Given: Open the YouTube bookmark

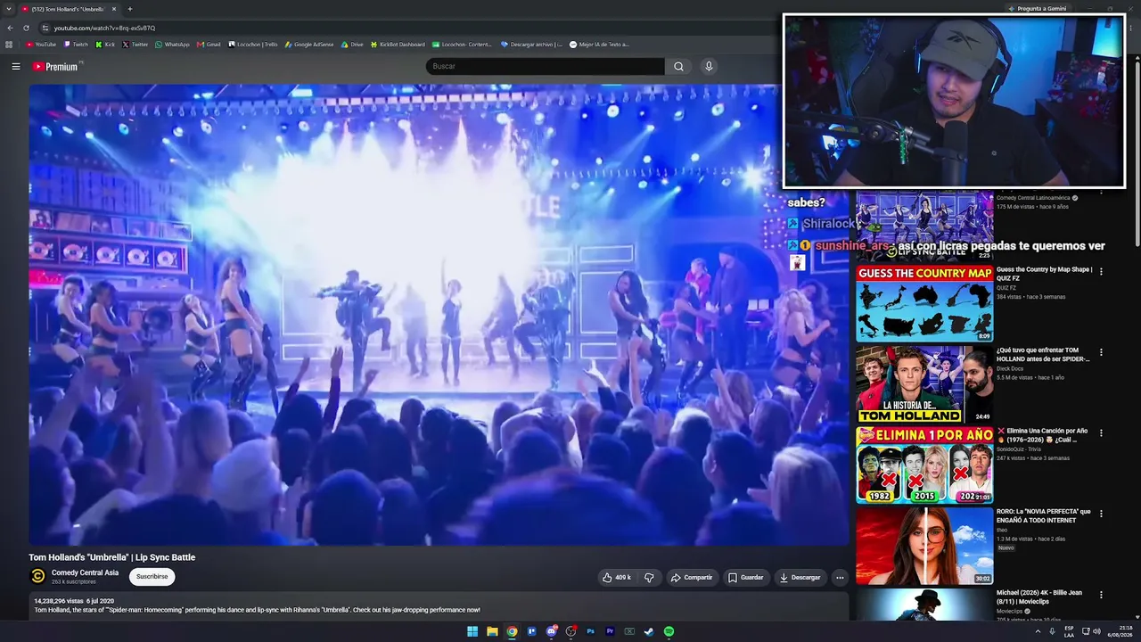Looking at the screenshot, I should click(41, 44).
